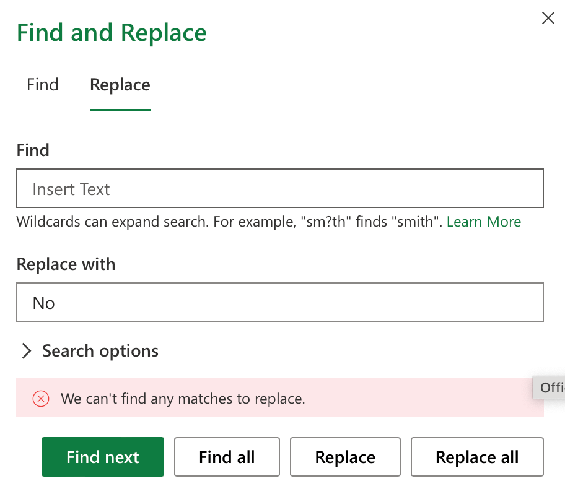
Task: Focus the Replace with field containing No
Action: coord(279,303)
